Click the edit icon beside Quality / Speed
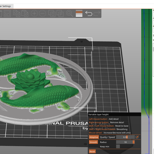The image size is (154, 154). tap(137, 137)
